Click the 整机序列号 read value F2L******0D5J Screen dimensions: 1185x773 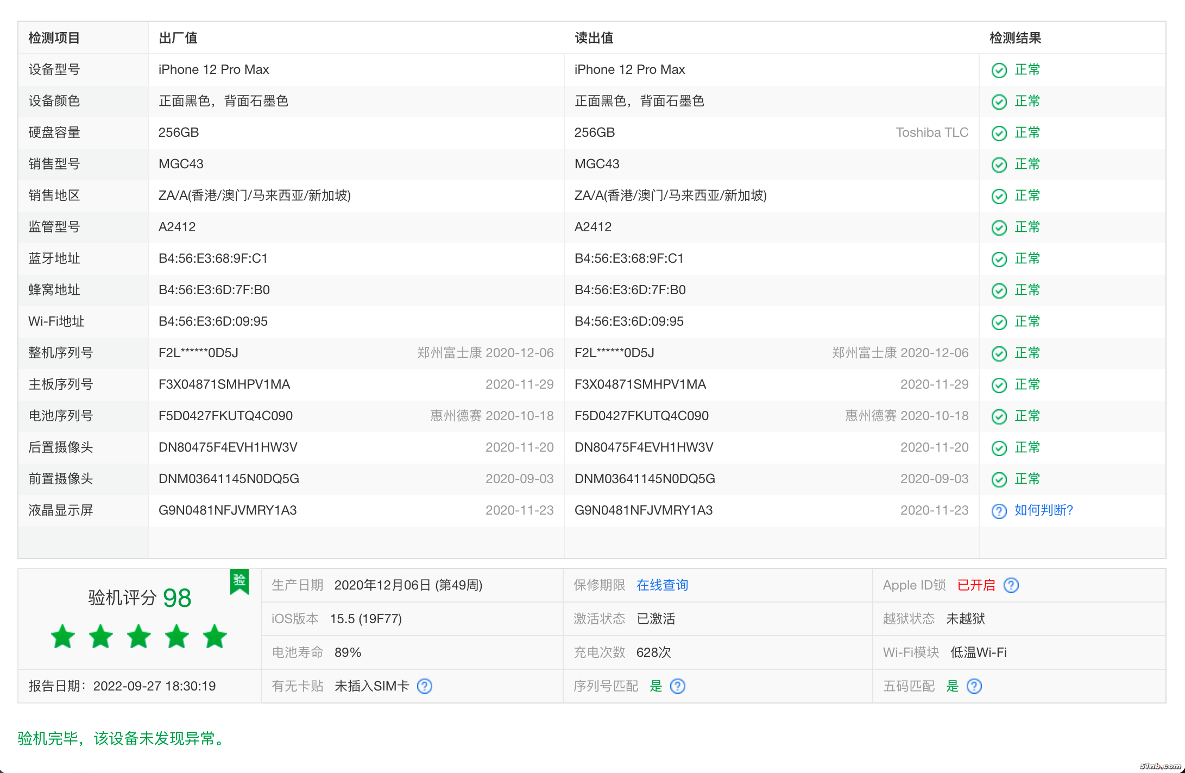click(614, 353)
